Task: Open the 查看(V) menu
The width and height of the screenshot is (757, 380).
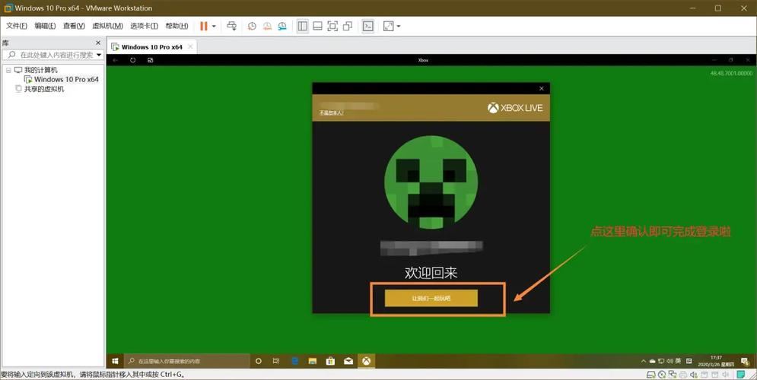Action: (74, 26)
